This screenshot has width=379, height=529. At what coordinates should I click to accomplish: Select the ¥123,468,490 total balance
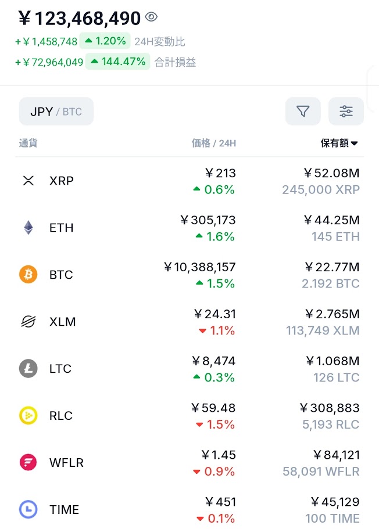pyautogui.click(x=80, y=18)
